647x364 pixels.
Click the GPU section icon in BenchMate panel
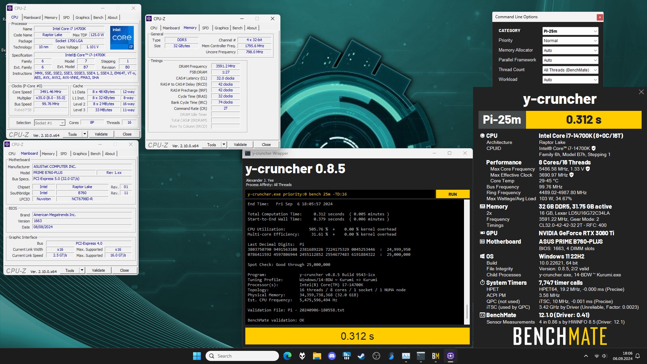(x=482, y=233)
